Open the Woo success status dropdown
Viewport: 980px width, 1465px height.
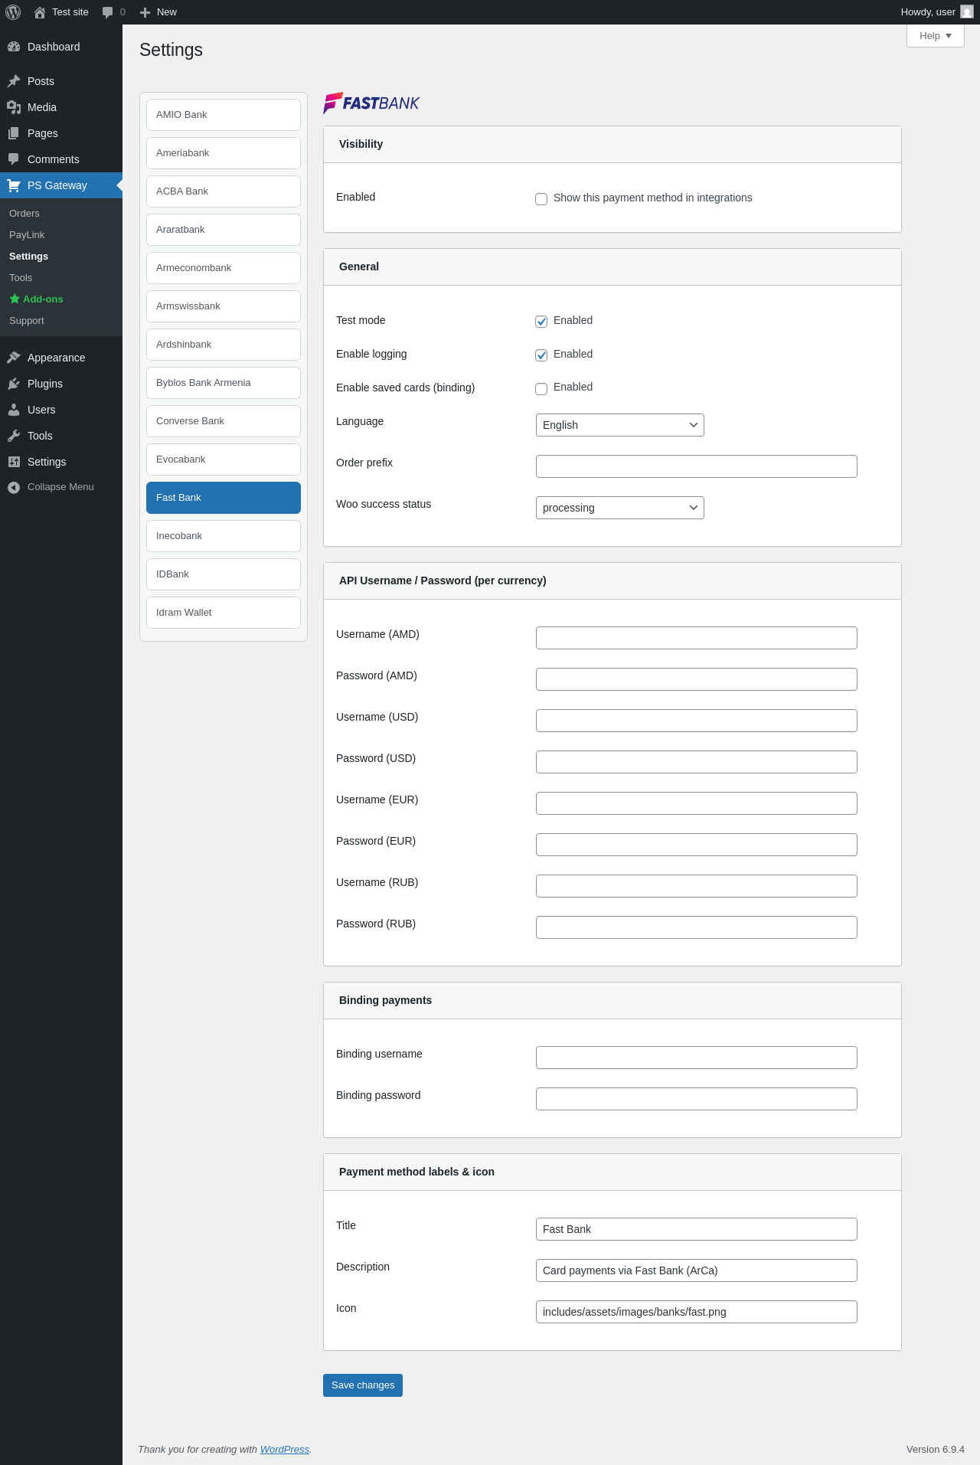tap(619, 508)
